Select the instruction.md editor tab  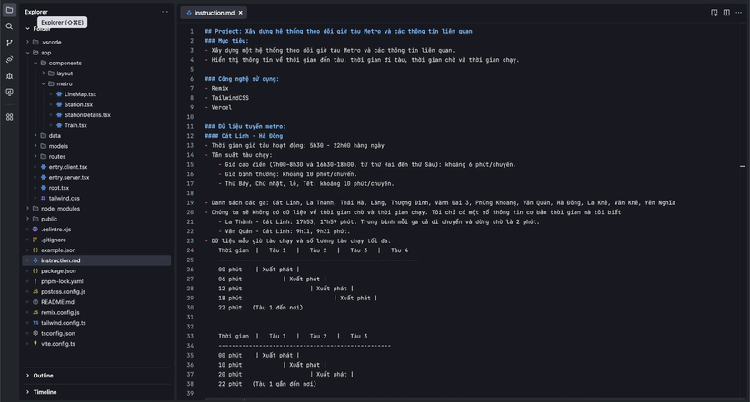[214, 13]
